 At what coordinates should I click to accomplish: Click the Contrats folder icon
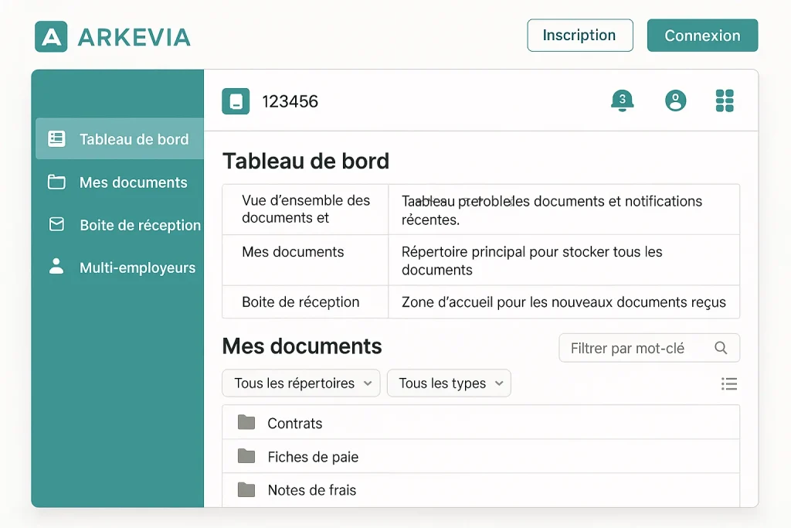pyautogui.click(x=246, y=422)
